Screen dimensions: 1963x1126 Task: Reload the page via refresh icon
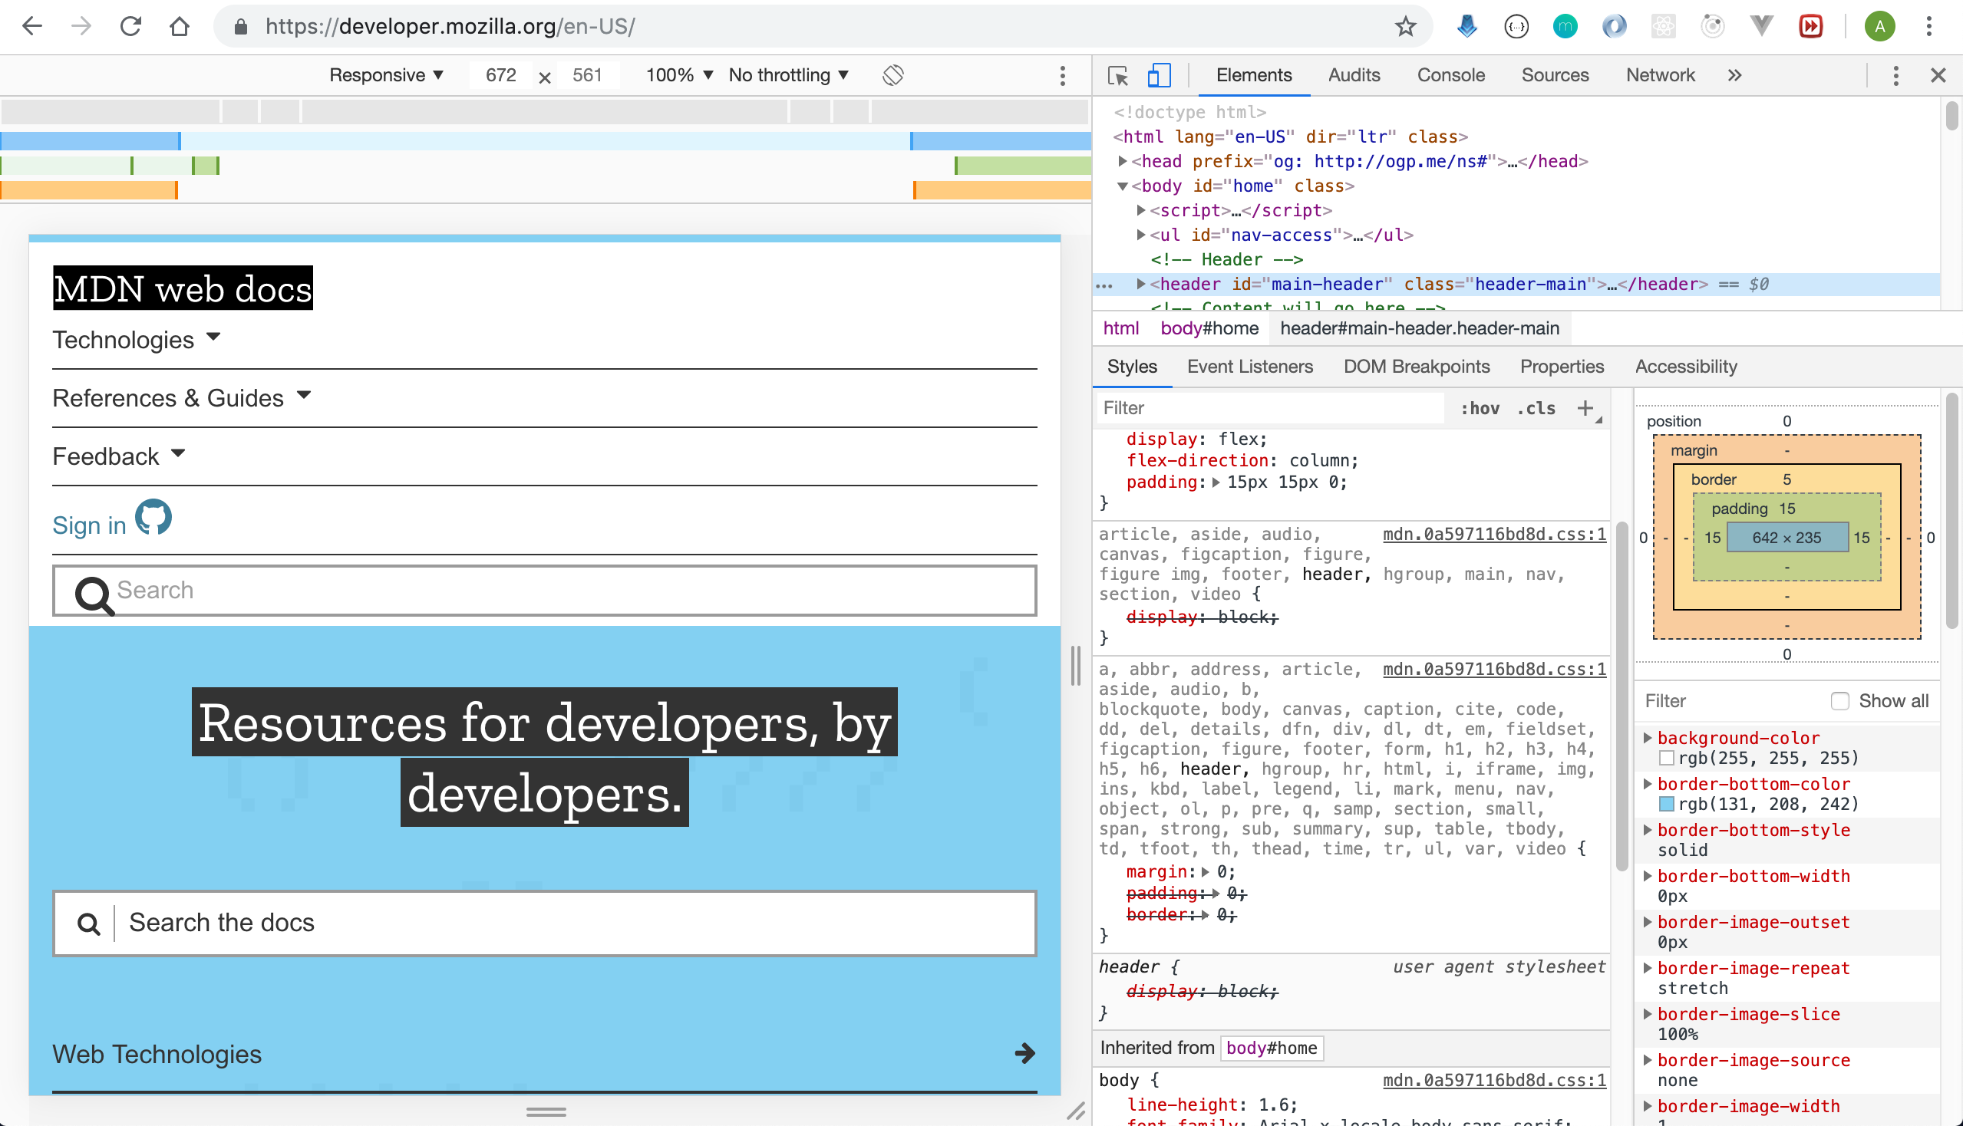coord(131,25)
